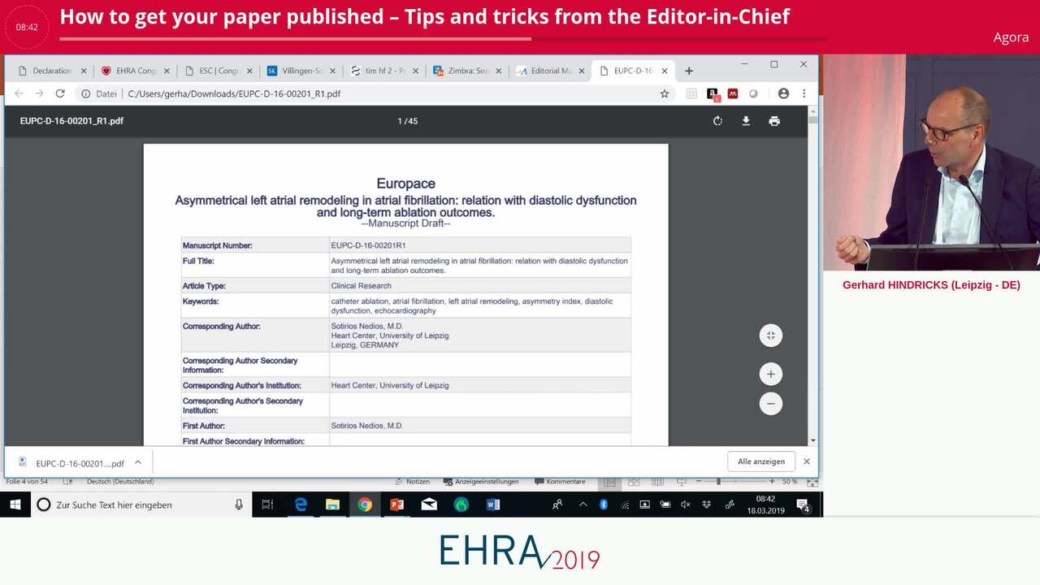Zoom in on the PDF page

click(770, 374)
